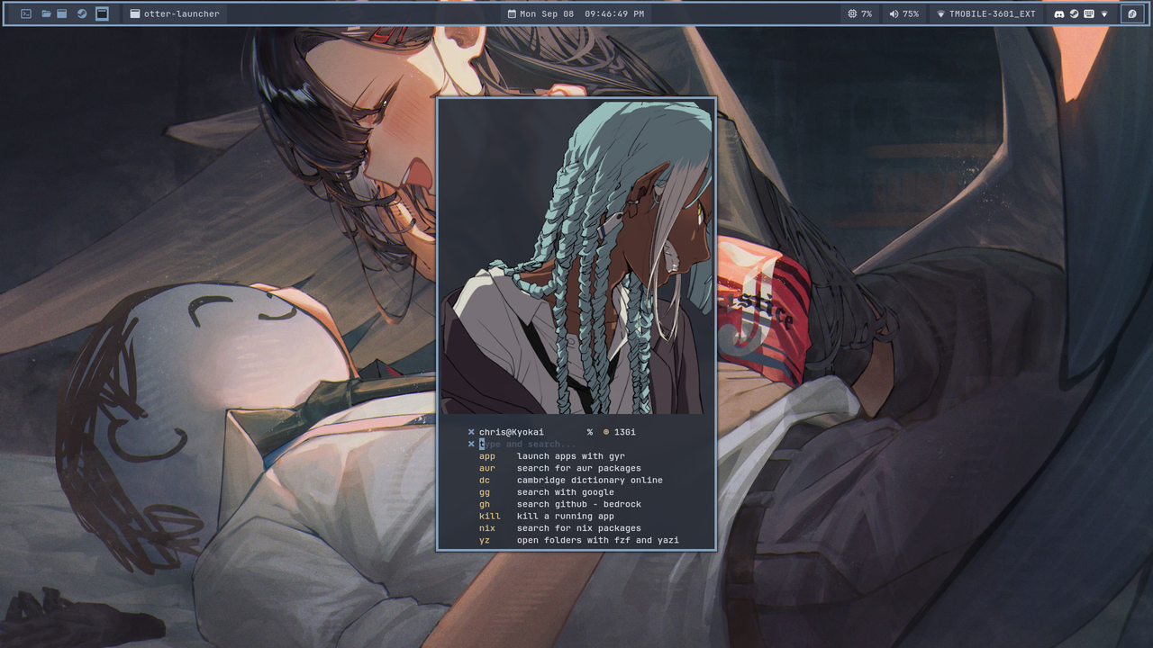The image size is (1153, 648).
Task: Launch Steam from the left bar icons
Action: tap(82, 13)
